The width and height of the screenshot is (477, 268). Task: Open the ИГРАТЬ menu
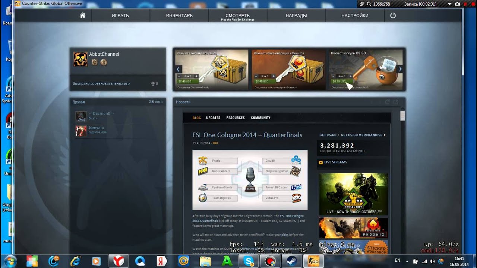[120, 16]
